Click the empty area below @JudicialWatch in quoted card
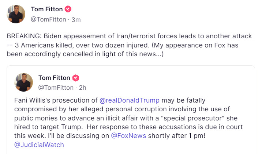258x154 pixels. (131, 151)
